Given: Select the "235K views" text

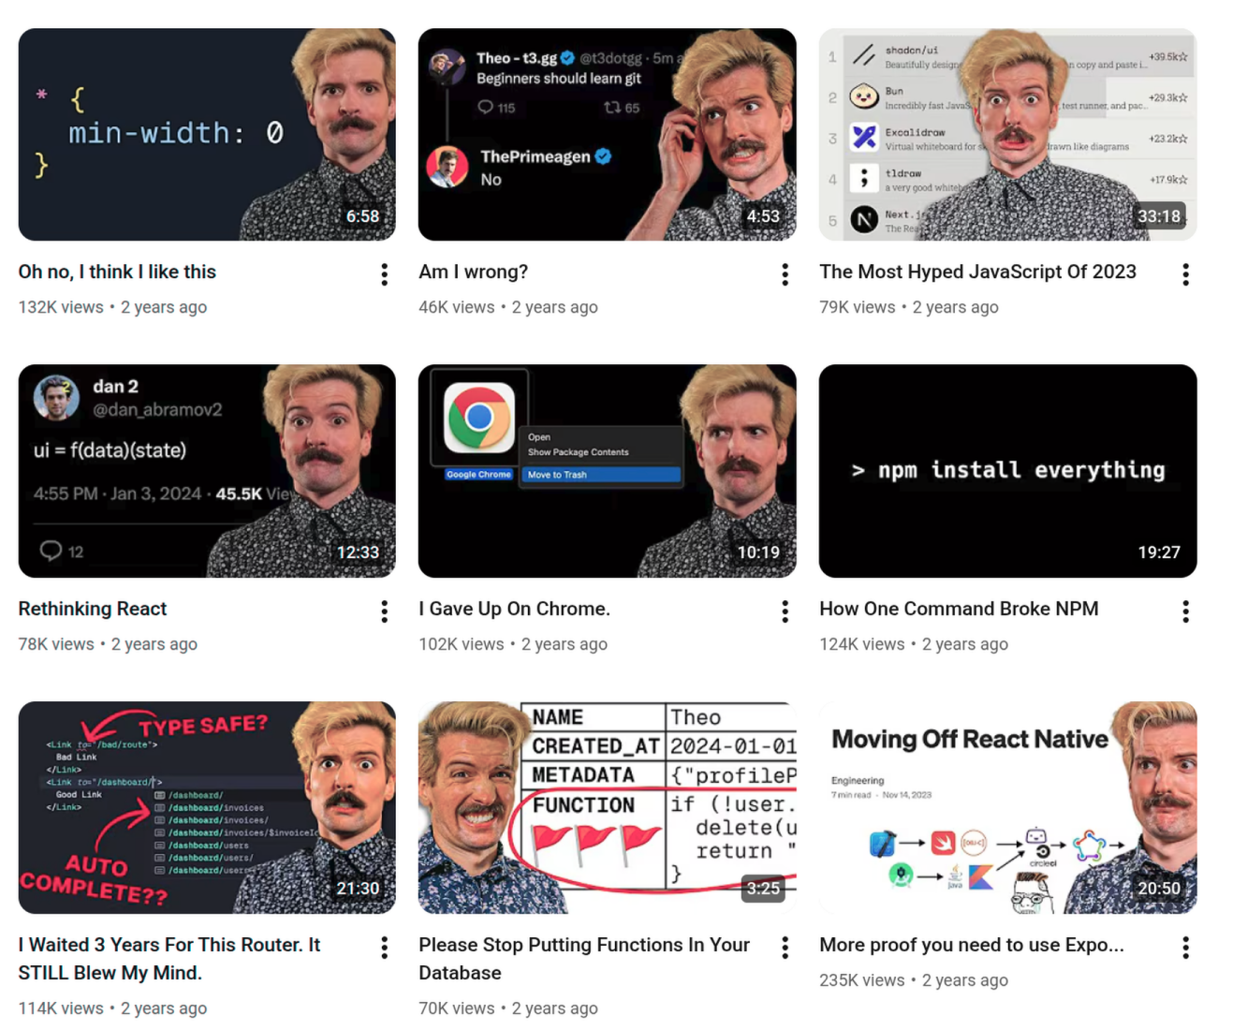Looking at the screenshot, I should (862, 980).
